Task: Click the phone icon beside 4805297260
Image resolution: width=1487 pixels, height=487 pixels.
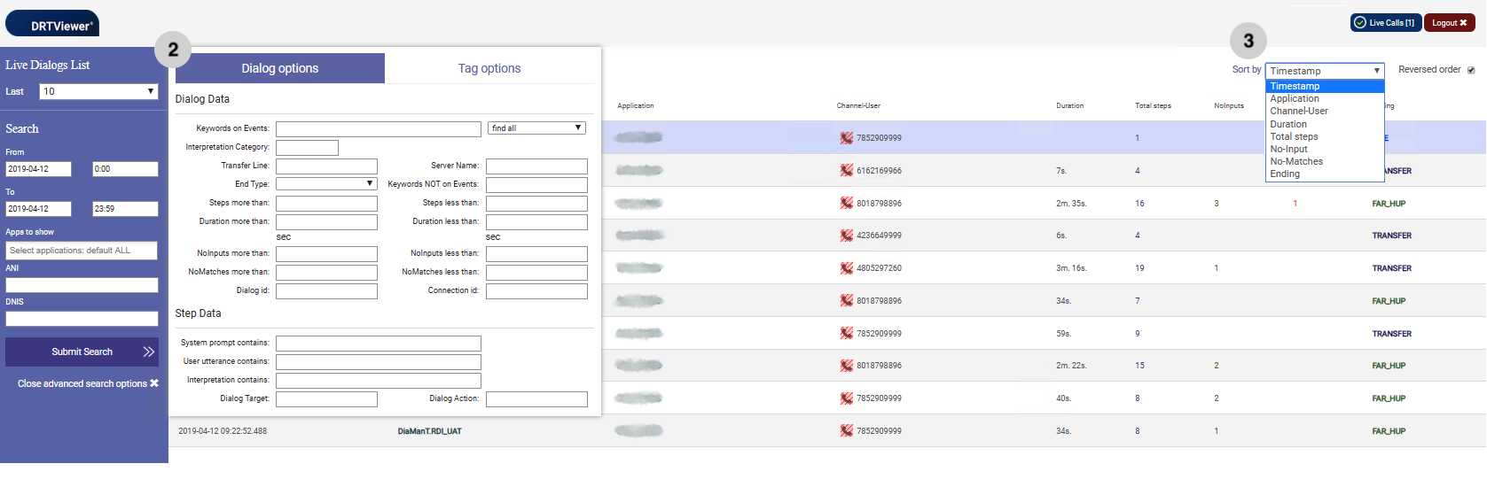Action: coord(846,268)
